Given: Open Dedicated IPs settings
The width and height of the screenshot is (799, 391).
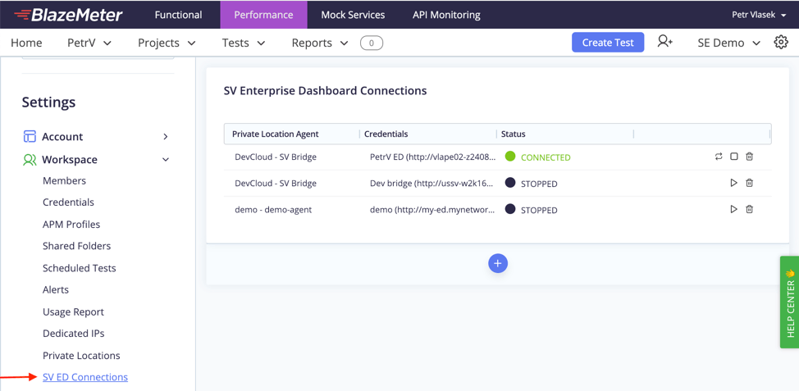Looking at the screenshot, I should [x=73, y=334].
